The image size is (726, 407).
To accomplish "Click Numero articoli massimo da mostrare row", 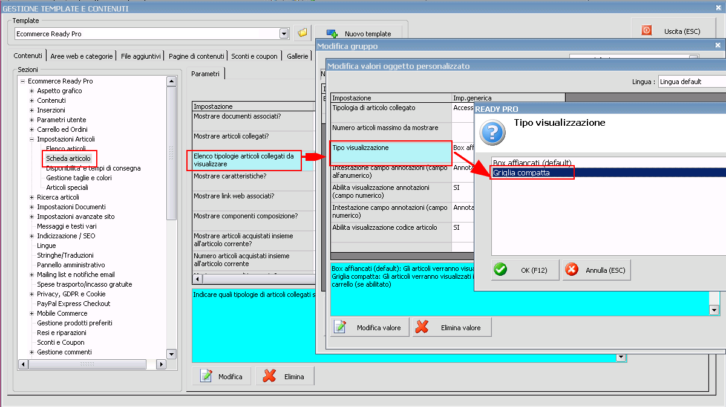I will [x=391, y=132].
